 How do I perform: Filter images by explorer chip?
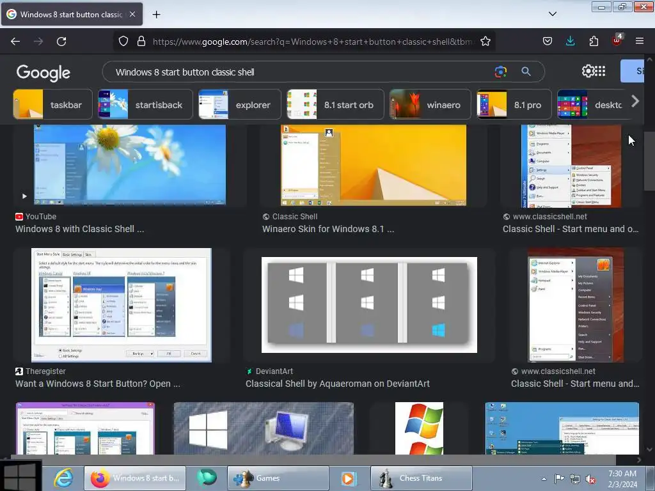coord(241,104)
